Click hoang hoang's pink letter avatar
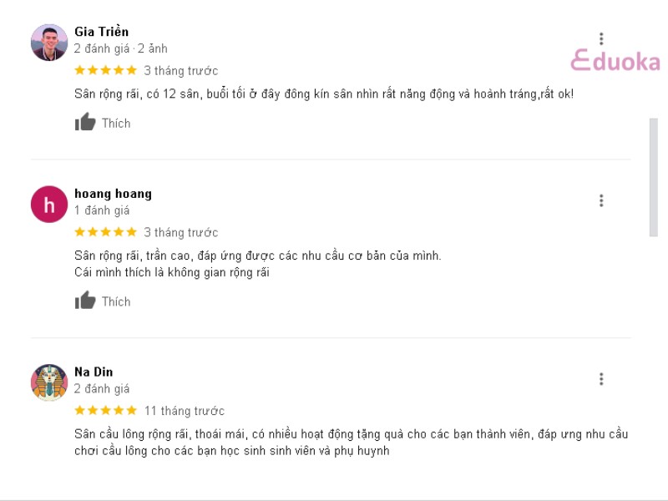Screen dimensions: 668x501 pos(49,204)
